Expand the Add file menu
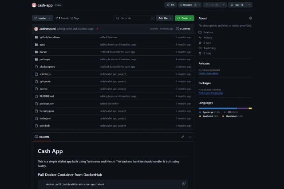Image resolution: width=284 pixels, height=189 pixels. (164, 18)
